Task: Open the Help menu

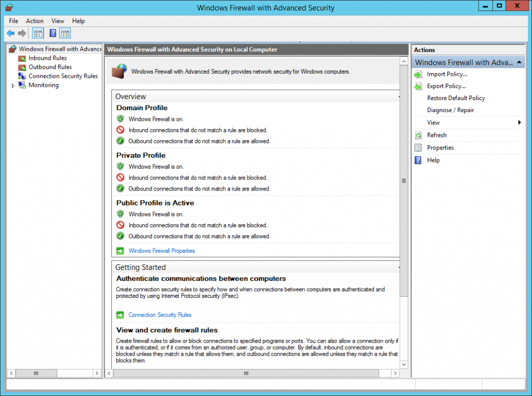Action: 78,21
